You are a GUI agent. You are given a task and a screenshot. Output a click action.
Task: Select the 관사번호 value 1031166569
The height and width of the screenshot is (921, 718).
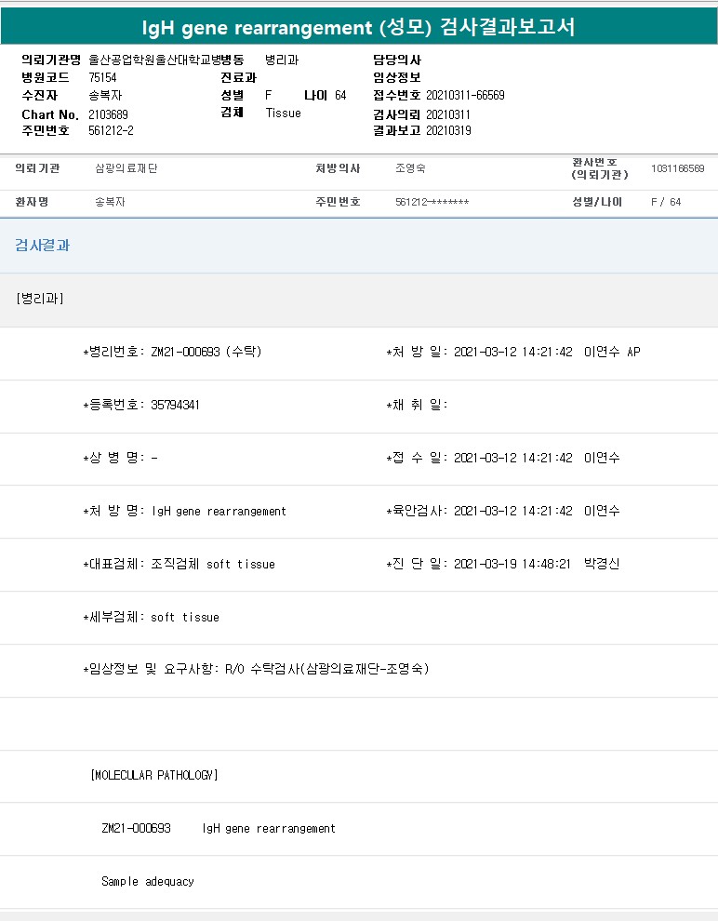677,168
